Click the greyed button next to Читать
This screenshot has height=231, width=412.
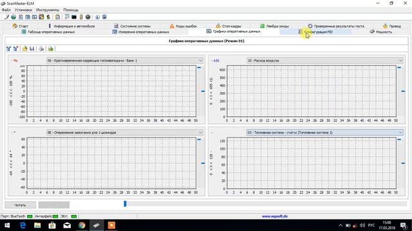[54, 205]
